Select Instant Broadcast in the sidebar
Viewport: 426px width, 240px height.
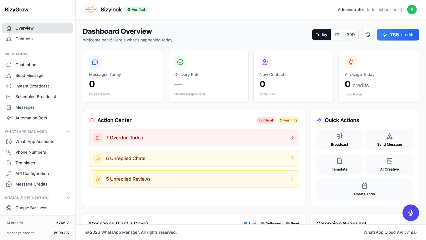(32, 86)
